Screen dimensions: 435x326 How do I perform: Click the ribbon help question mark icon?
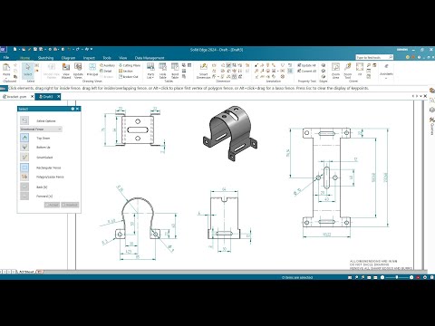[419, 57]
